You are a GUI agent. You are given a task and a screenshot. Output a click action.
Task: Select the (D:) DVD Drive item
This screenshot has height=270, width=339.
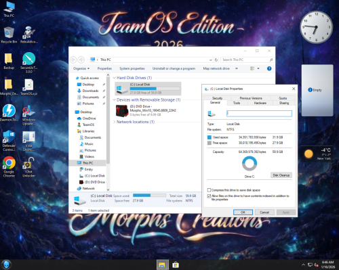tap(148, 110)
